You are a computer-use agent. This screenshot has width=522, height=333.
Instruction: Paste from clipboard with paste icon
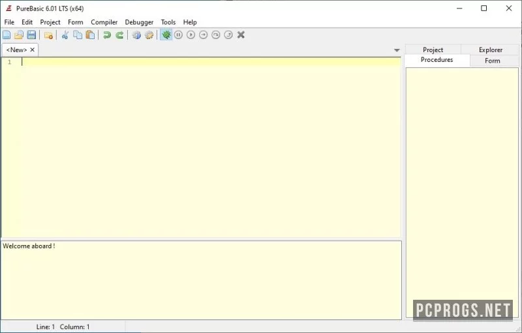tap(90, 35)
